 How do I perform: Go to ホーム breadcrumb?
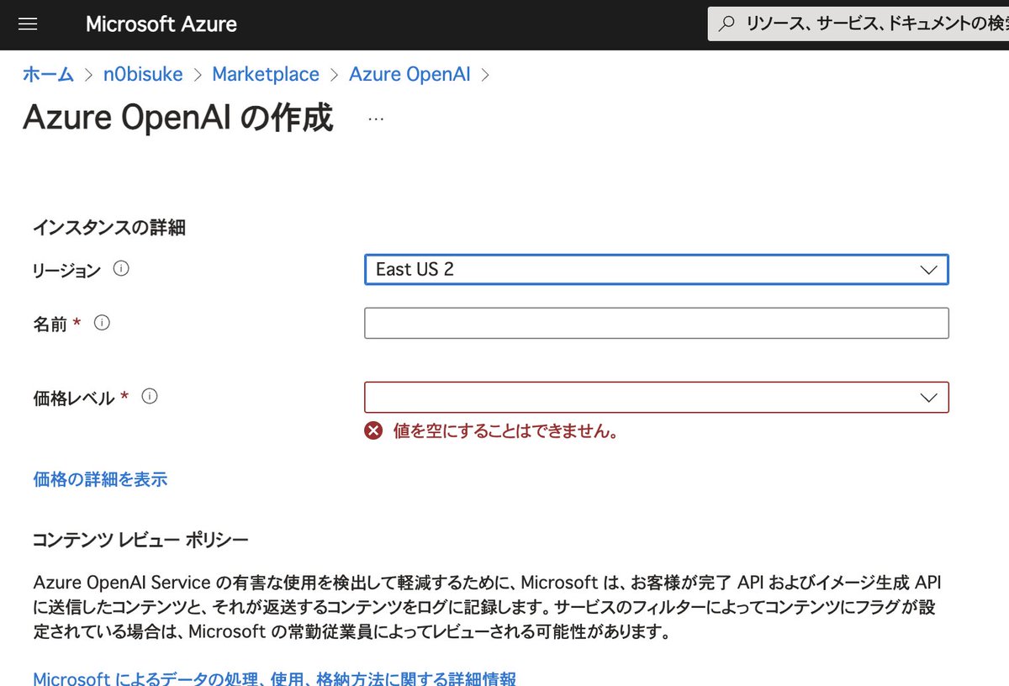[48, 74]
